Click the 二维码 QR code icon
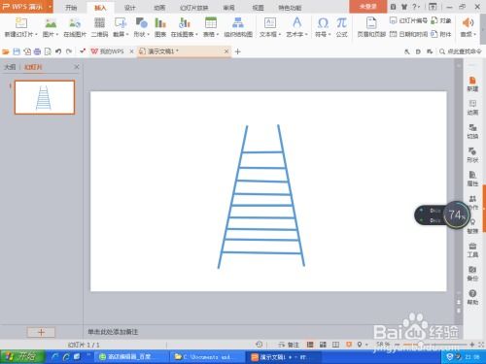The height and width of the screenshot is (364, 486). point(99,26)
